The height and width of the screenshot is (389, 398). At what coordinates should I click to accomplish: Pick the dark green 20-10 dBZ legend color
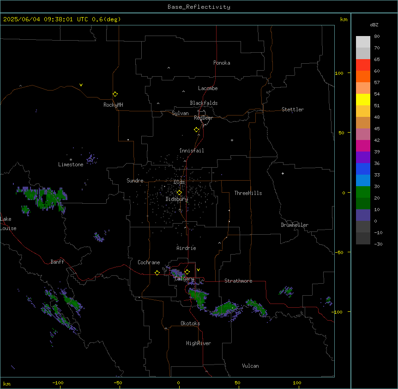click(363, 204)
